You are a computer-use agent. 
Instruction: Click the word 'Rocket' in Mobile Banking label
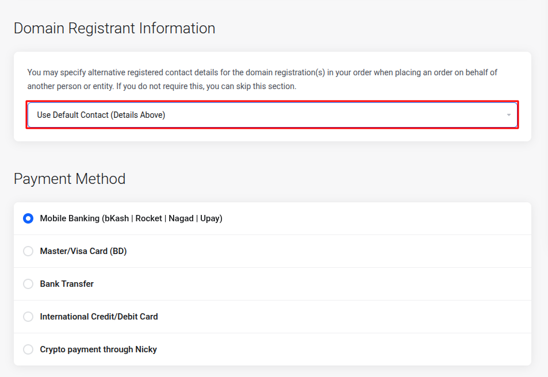point(149,218)
